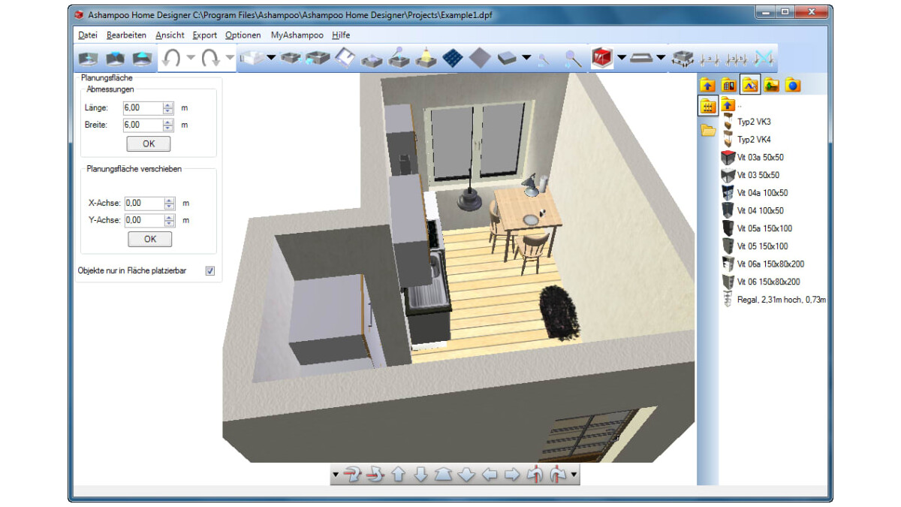This screenshot has width=901, height=507.
Task: Open the Redo history dropdown arrow
Action: point(229,58)
